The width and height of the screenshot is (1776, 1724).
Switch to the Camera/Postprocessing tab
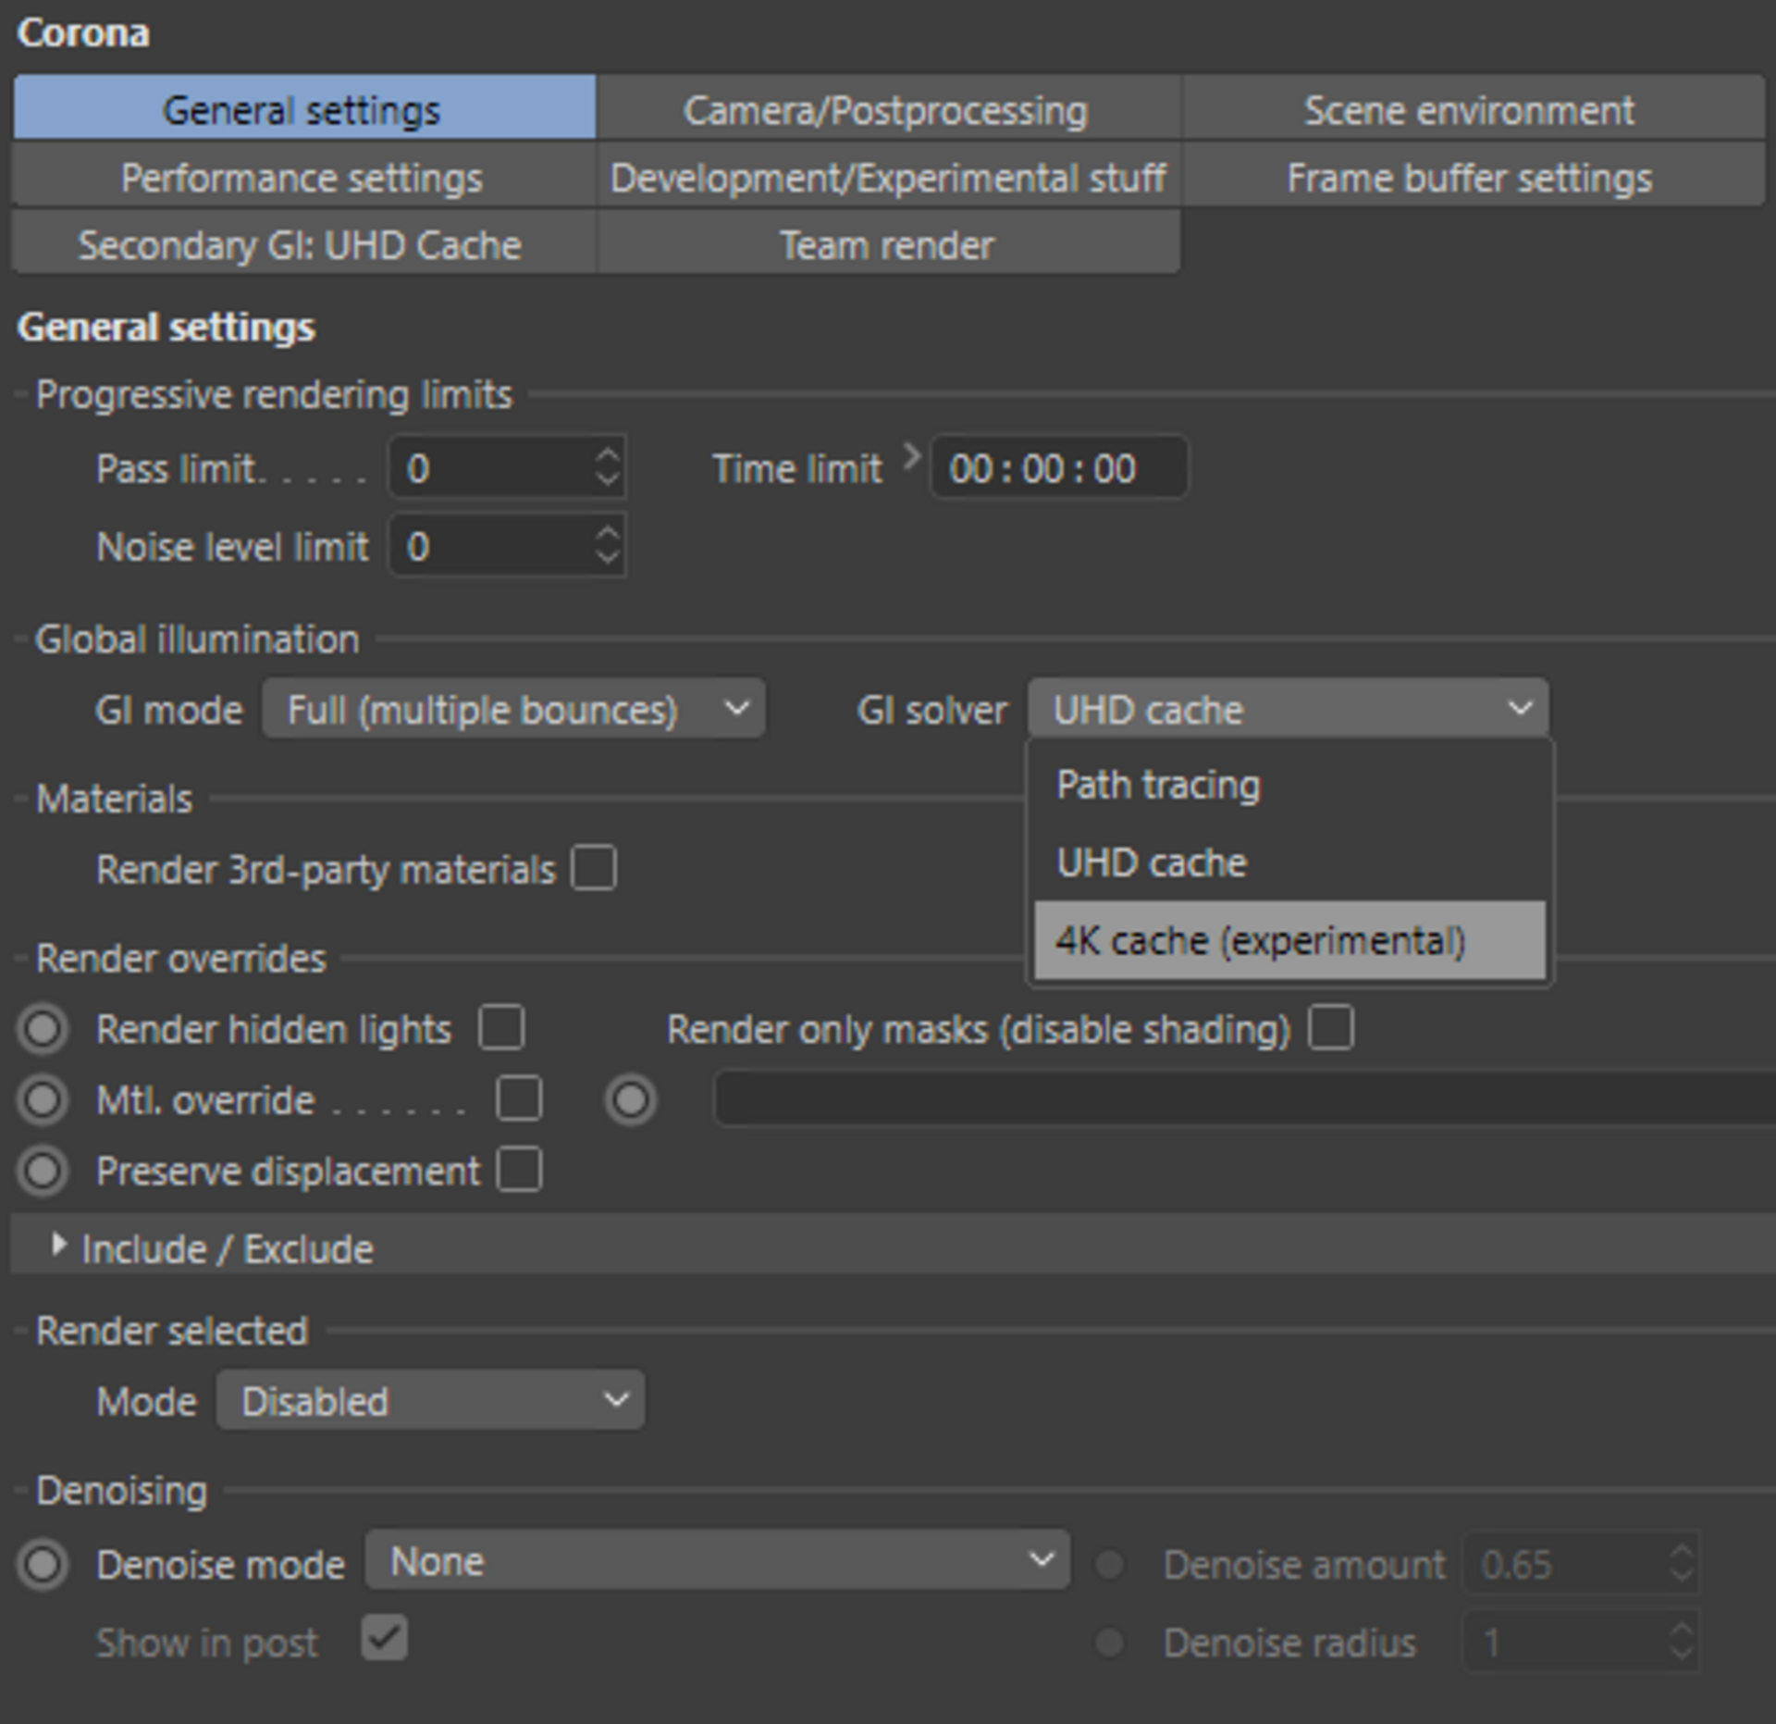(888, 108)
